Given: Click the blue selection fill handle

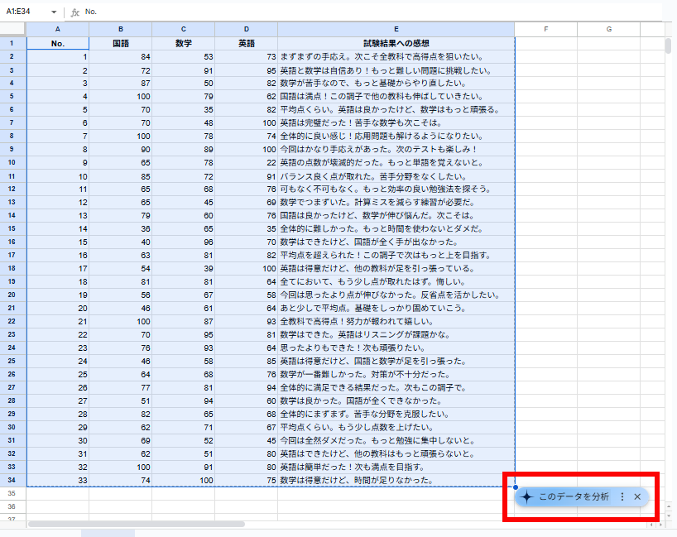Looking at the screenshot, I should pyautogui.click(x=515, y=487).
